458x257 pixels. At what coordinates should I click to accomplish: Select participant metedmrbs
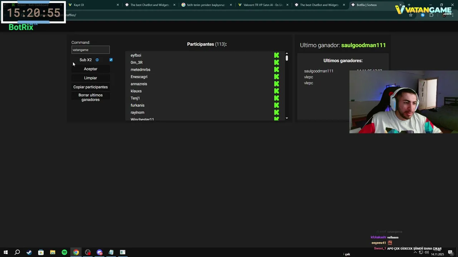[140, 70]
